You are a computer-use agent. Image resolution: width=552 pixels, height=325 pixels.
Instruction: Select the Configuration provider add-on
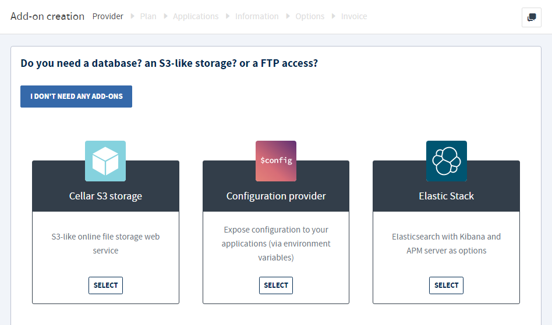(276, 285)
